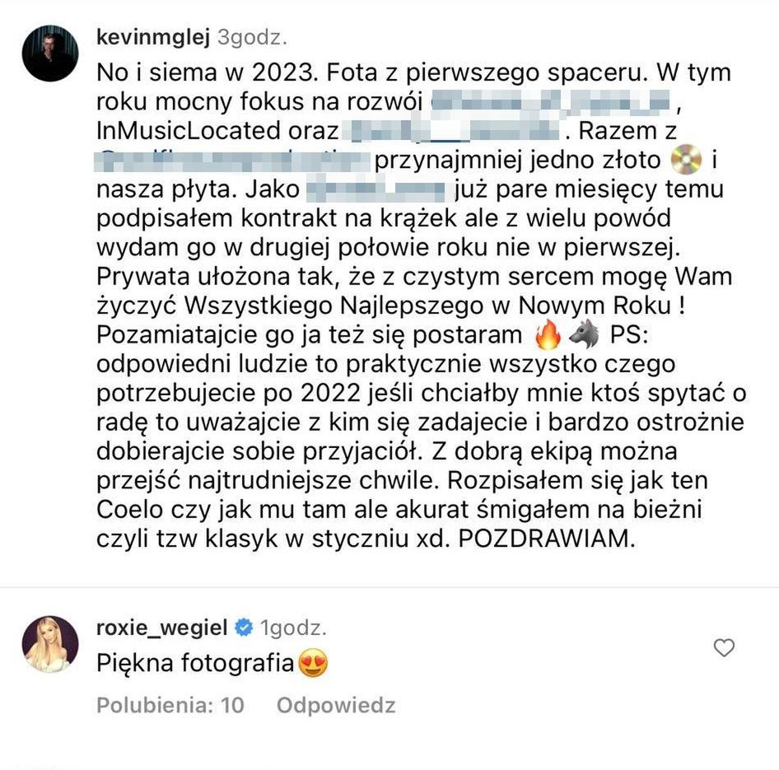
Task: Open the kevinmglej username link
Action: click(153, 38)
